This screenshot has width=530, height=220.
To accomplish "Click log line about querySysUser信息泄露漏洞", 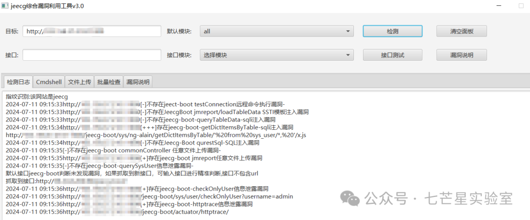I will click(99, 166).
